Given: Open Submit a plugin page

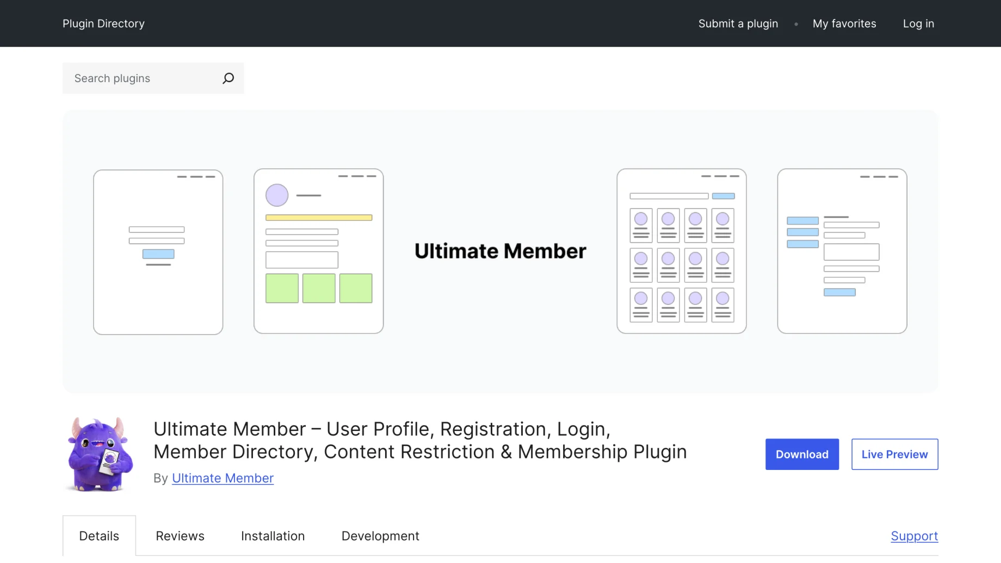Looking at the screenshot, I should (738, 23).
